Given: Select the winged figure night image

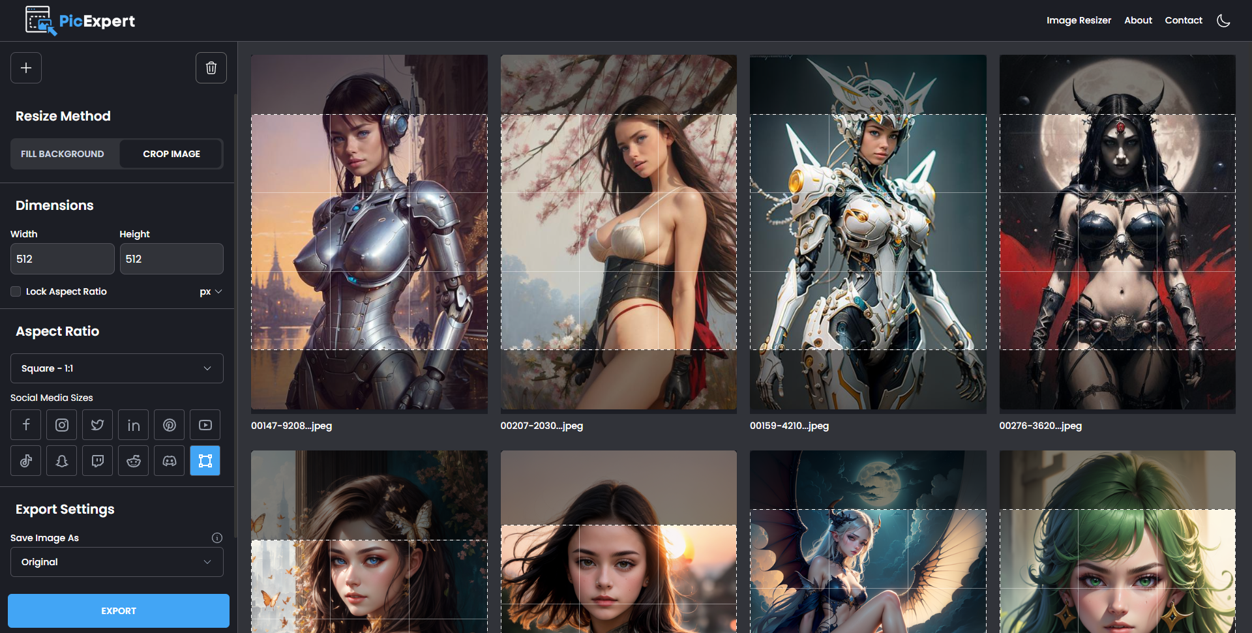Looking at the screenshot, I should (868, 542).
